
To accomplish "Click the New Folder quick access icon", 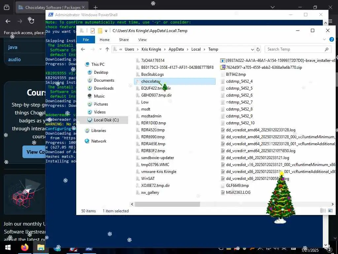I will [x=100, y=31].
